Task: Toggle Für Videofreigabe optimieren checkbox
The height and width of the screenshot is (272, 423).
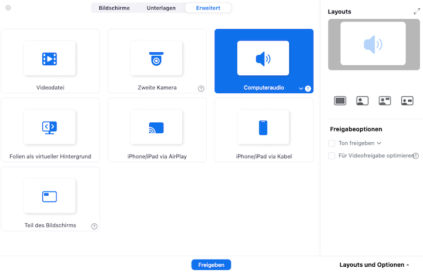Action: click(332, 156)
